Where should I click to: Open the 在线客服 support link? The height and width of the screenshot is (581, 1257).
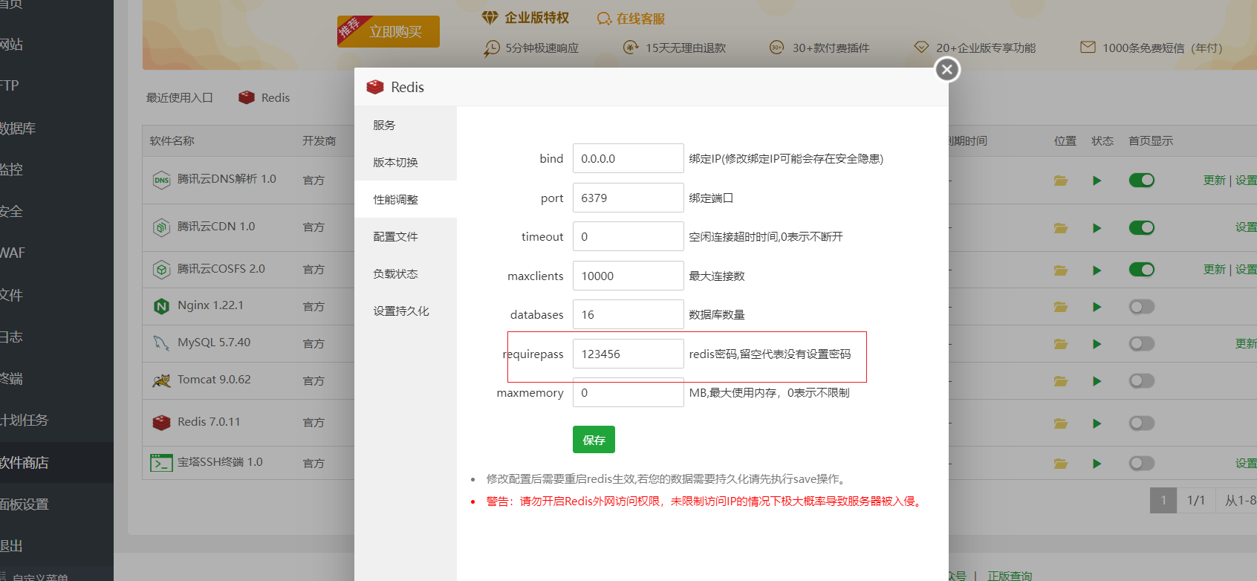click(631, 19)
